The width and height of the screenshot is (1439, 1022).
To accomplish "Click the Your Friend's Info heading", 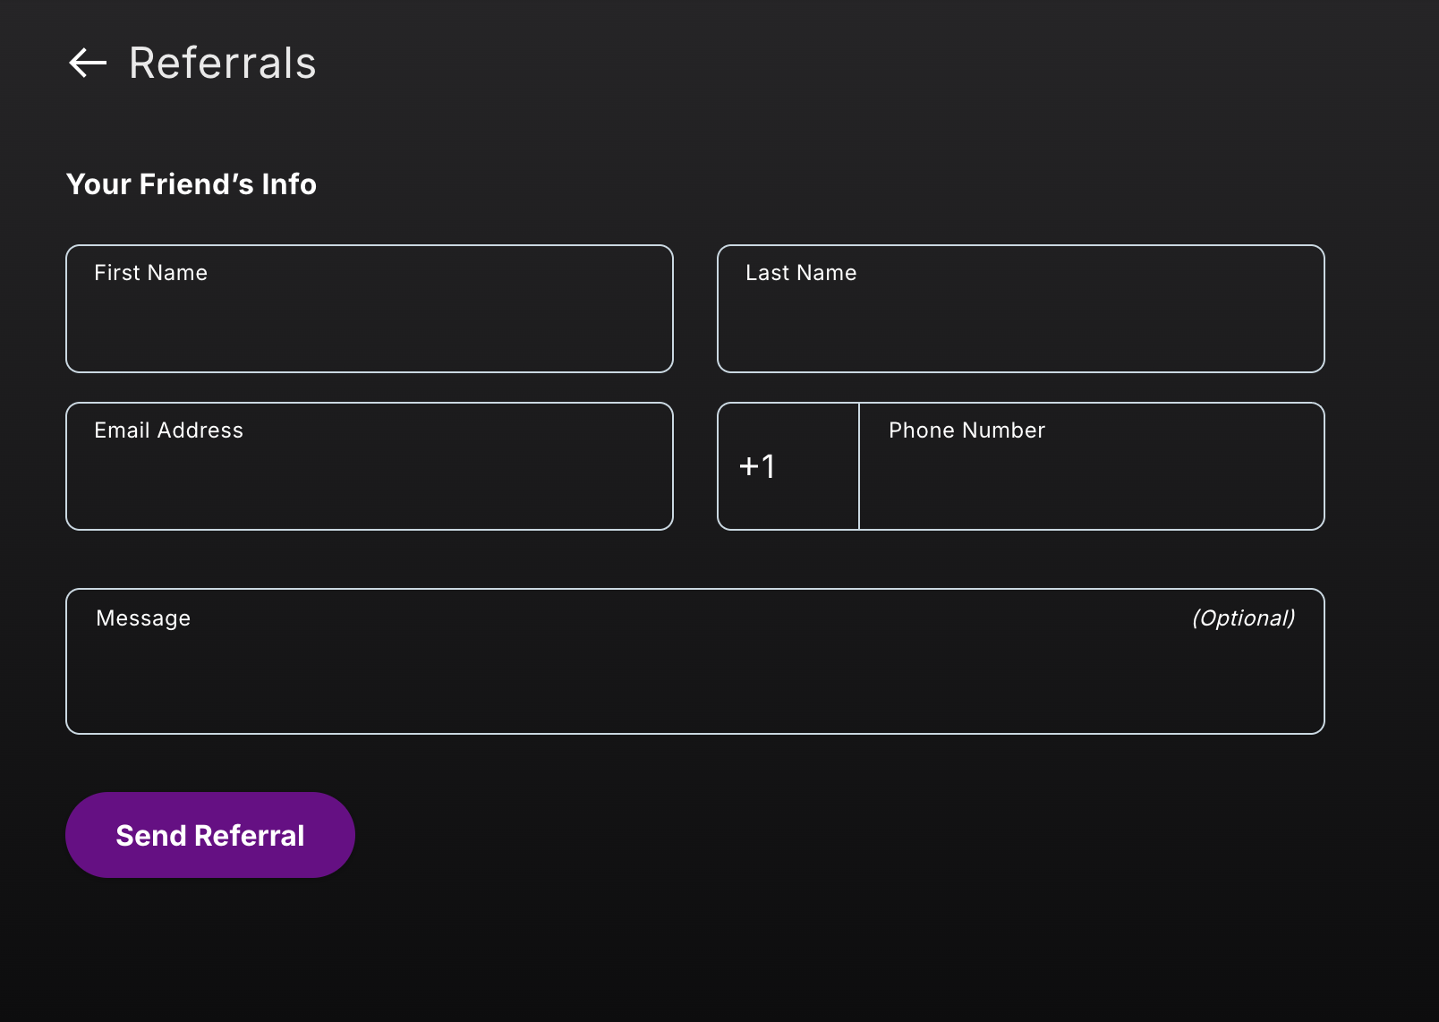I will coord(192,184).
